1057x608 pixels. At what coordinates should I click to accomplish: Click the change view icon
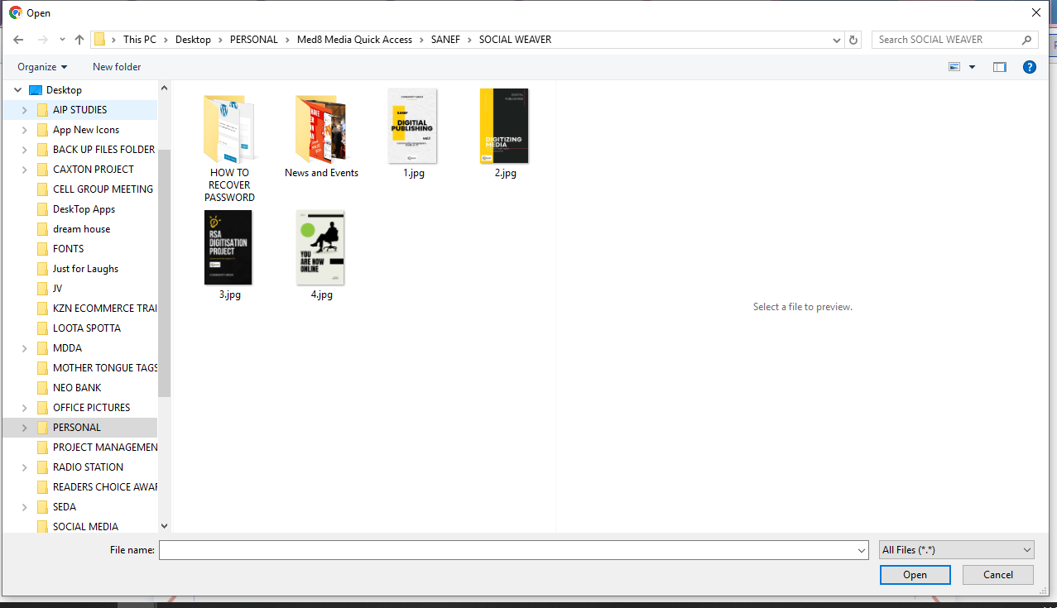(x=954, y=67)
